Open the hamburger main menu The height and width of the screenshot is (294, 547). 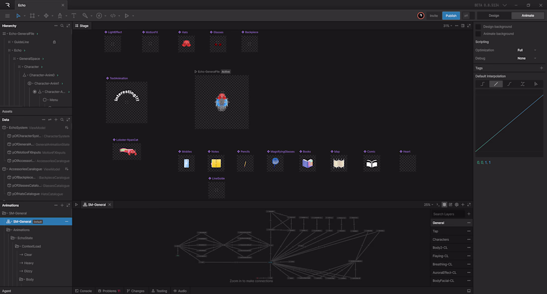pos(7,16)
